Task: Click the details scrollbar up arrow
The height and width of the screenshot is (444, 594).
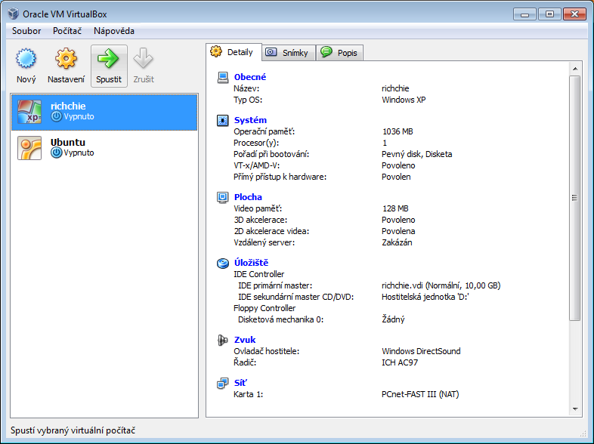Action: pyautogui.click(x=575, y=69)
